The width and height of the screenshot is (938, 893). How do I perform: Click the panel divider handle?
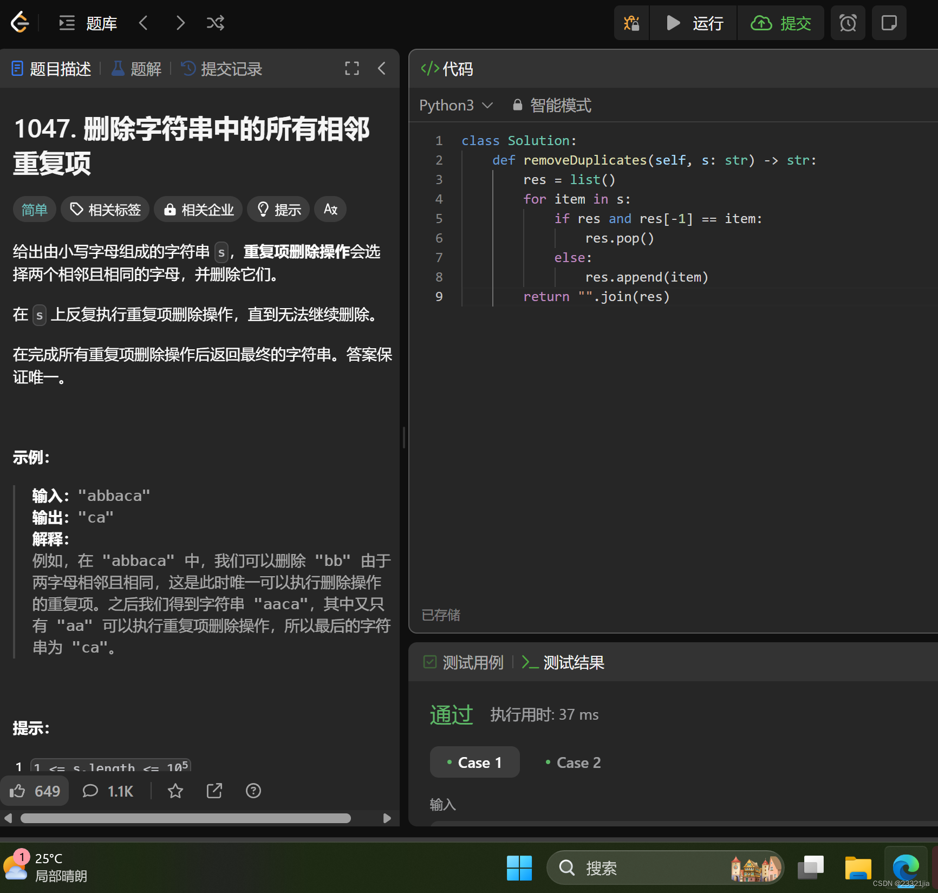coord(404,437)
